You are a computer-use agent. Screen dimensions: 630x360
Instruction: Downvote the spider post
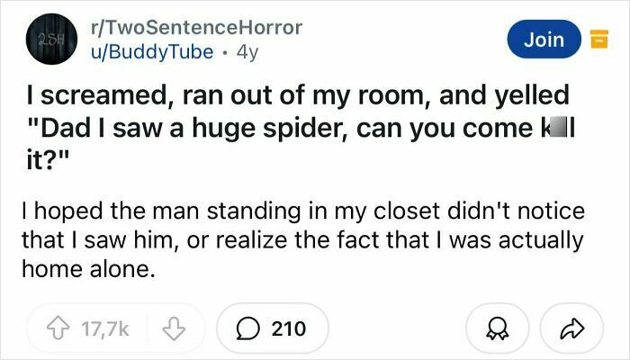pyautogui.click(x=174, y=328)
